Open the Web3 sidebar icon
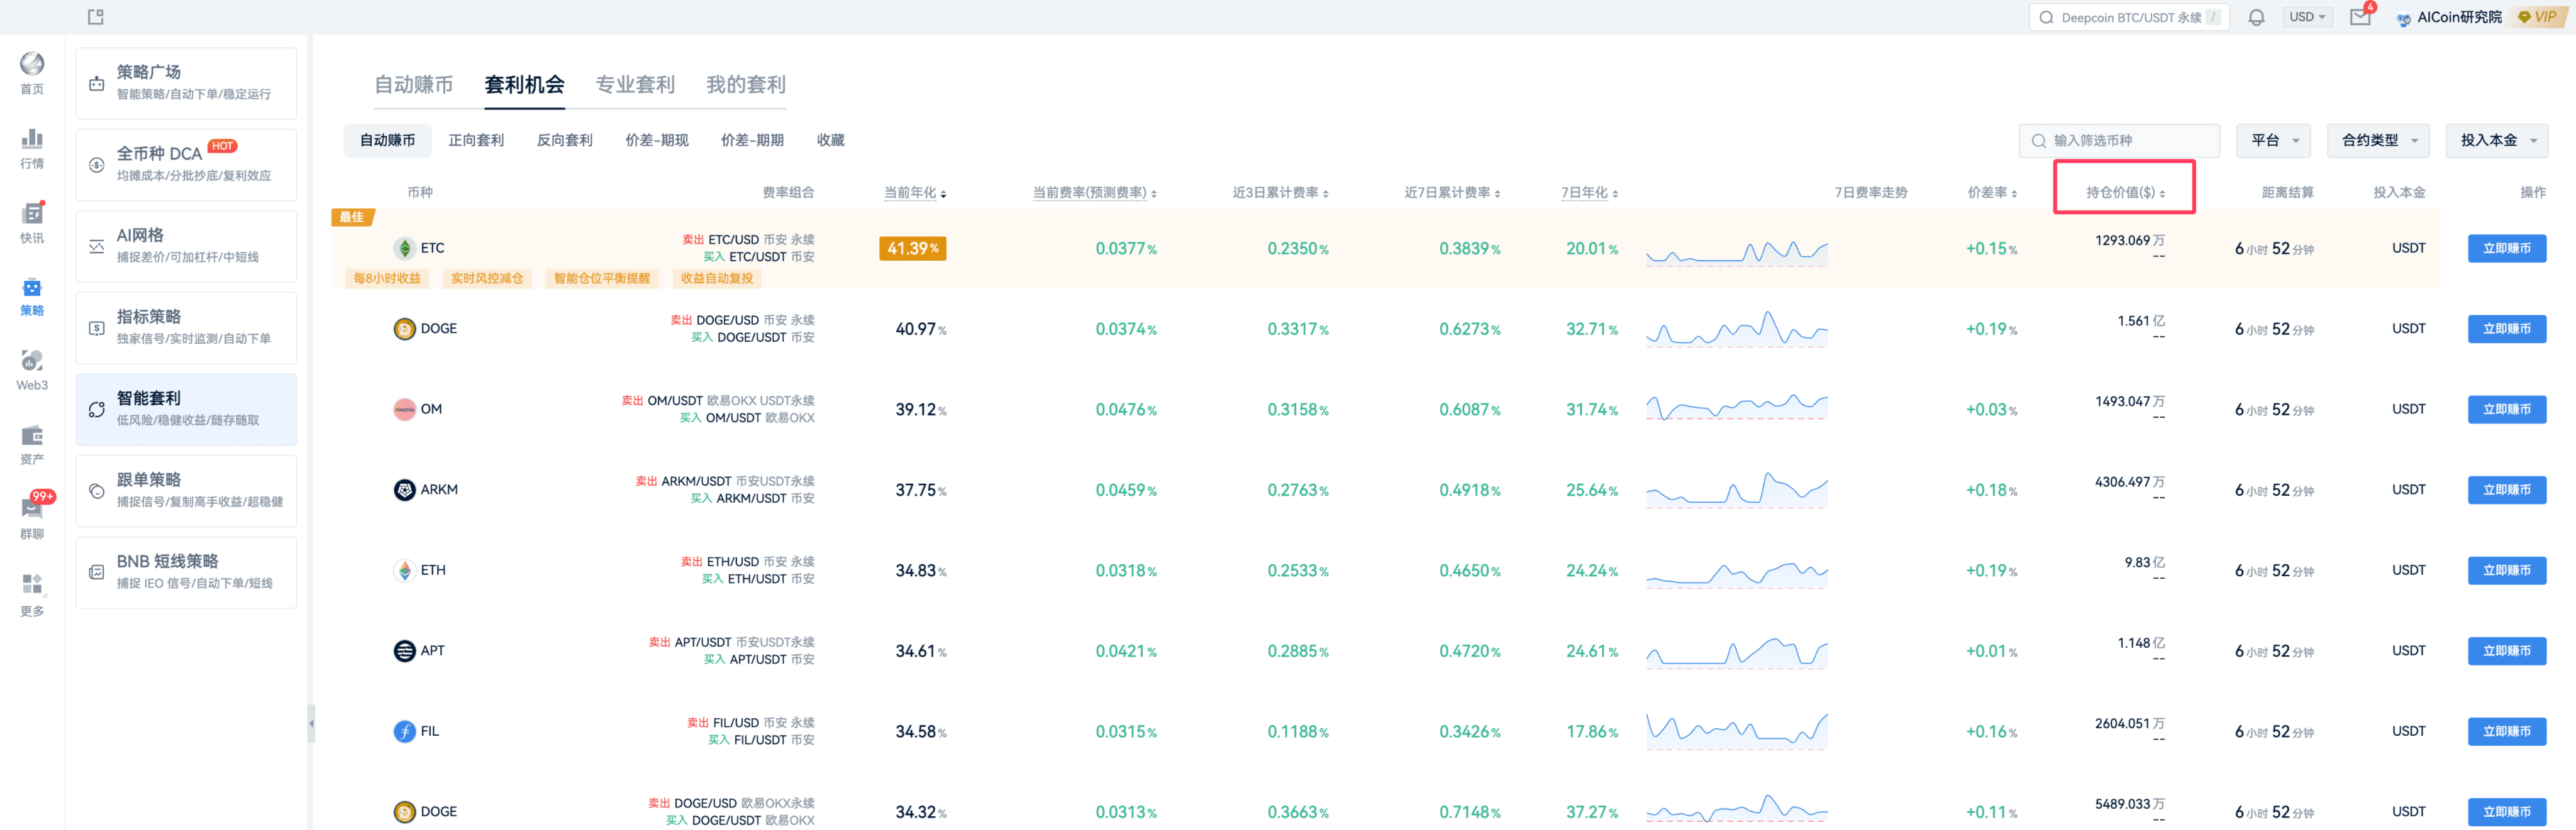This screenshot has width=2576, height=830. tap(32, 369)
